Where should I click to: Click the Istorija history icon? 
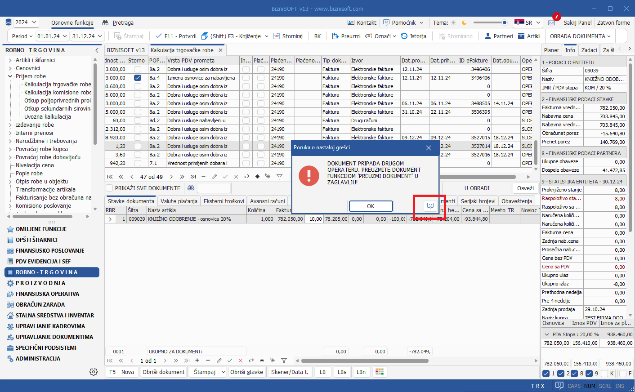pyautogui.click(x=404, y=36)
